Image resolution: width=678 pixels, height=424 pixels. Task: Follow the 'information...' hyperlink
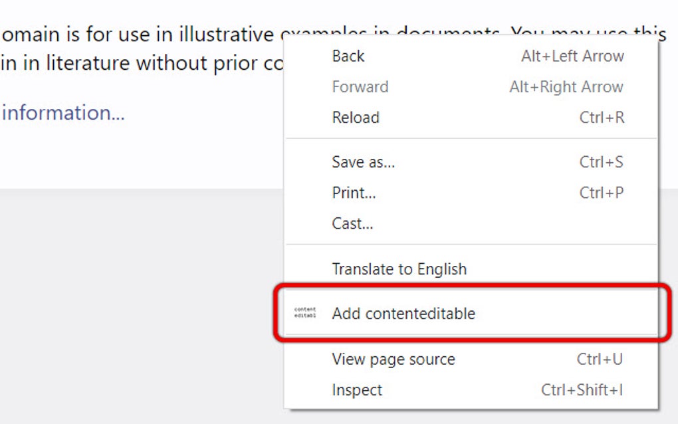click(x=63, y=112)
